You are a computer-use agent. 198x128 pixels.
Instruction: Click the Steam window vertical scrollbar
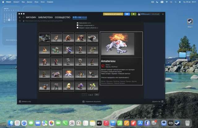point(164,75)
